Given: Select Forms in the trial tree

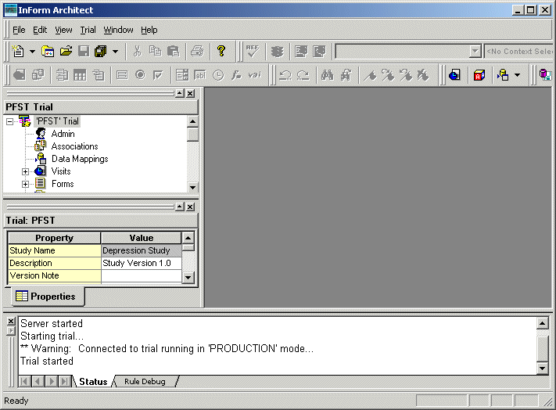Looking at the screenshot, I should 63,184.
